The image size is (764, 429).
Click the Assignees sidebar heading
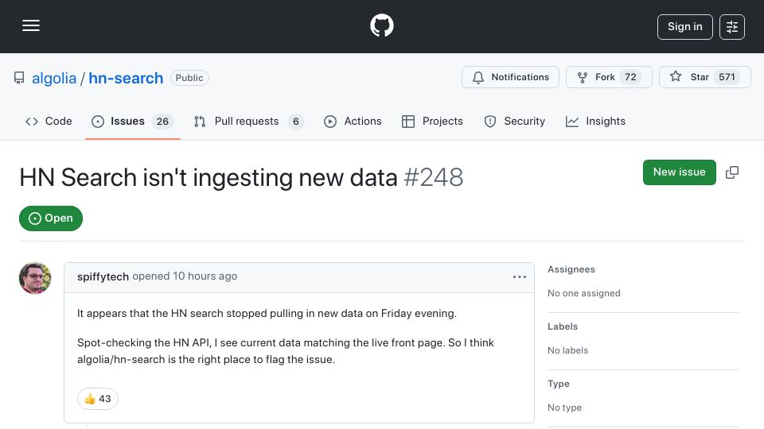coord(571,269)
